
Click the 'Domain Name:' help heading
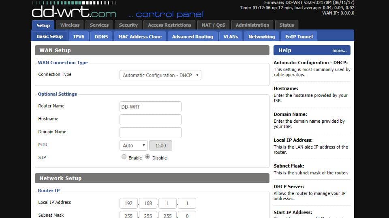(290, 114)
